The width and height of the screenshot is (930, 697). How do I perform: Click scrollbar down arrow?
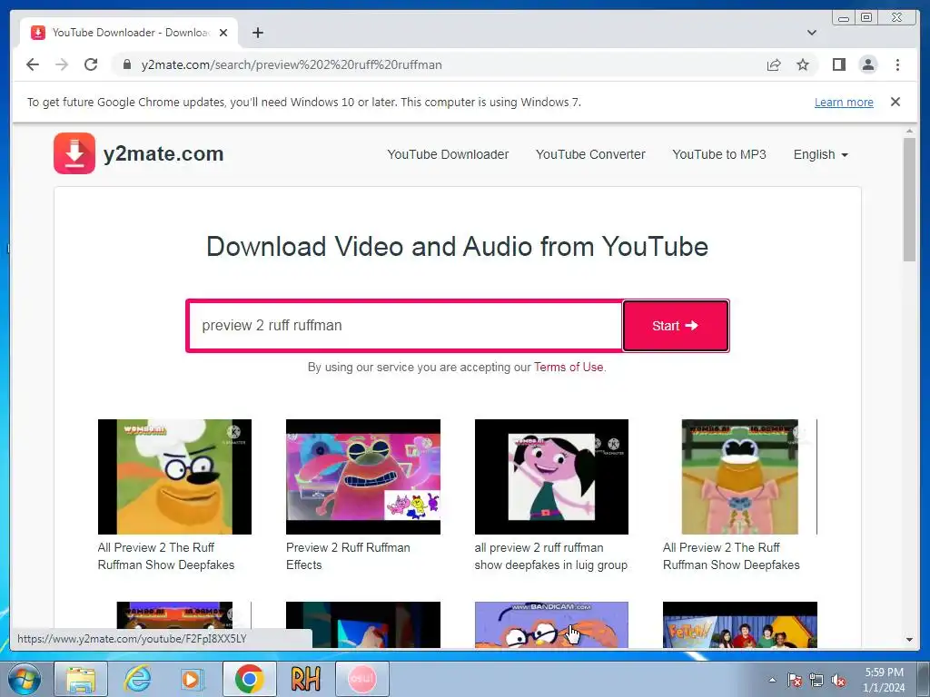(909, 640)
